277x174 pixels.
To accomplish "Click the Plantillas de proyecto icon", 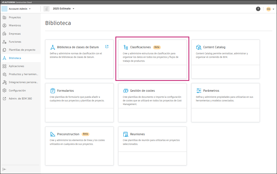I will tap(4, 50).
